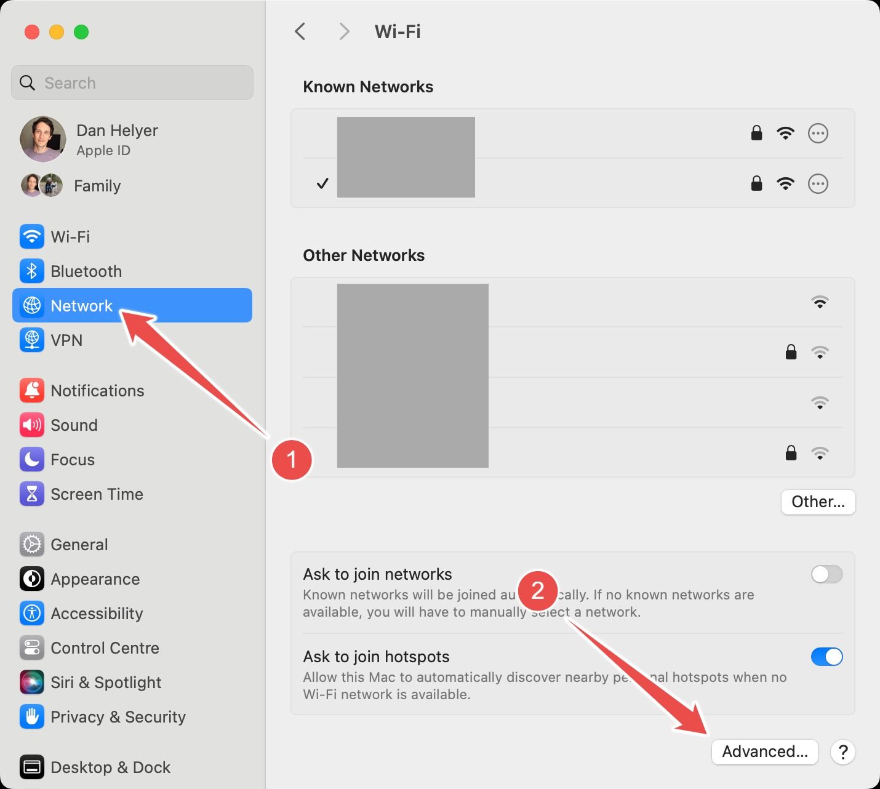Turn off Ask to join hotspots switch
The width and height of the screenshot is (880, 789).
826,657
